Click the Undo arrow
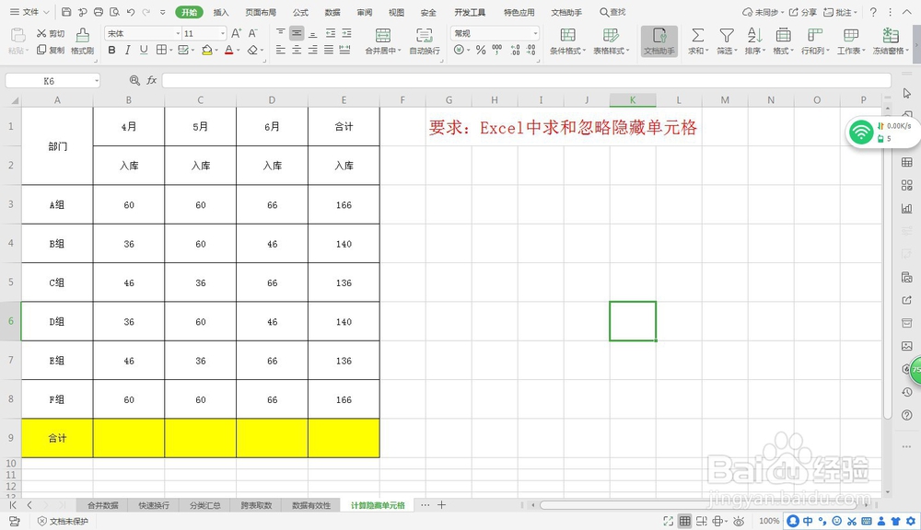921x530 pixels. [x=131, y=12]
